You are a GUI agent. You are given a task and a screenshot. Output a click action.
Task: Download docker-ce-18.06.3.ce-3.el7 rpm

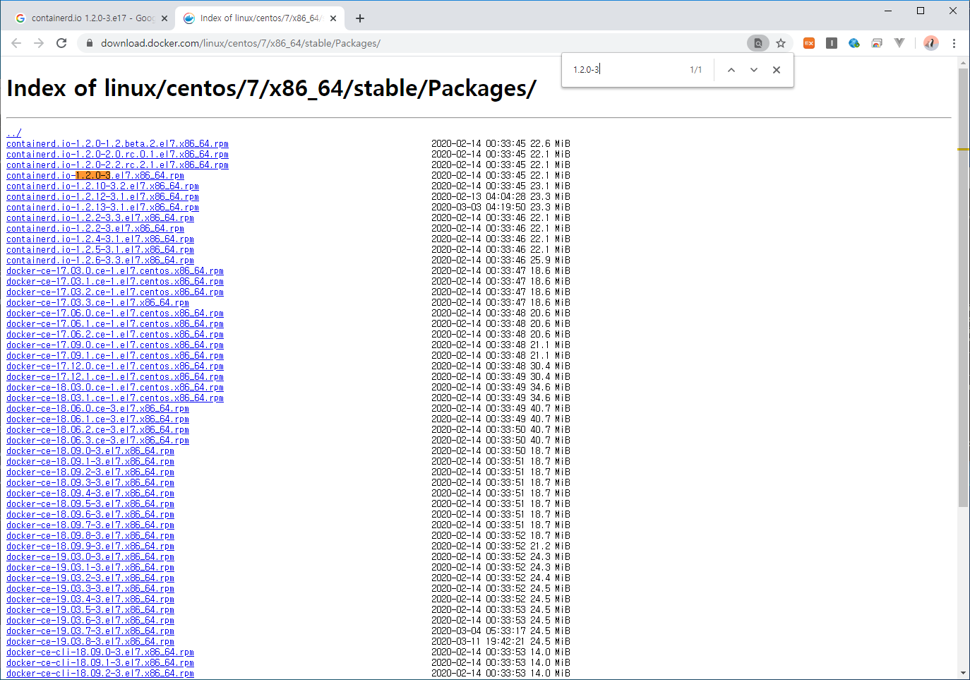coord(97,440)
